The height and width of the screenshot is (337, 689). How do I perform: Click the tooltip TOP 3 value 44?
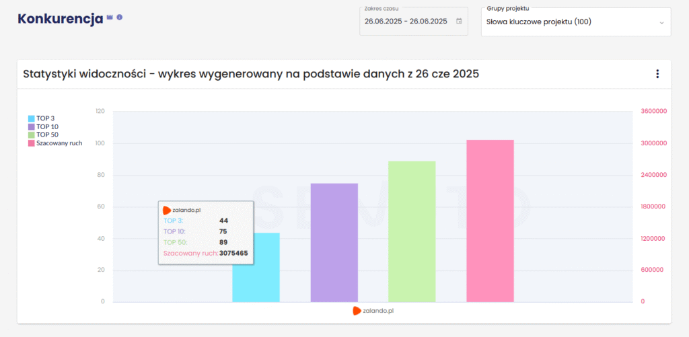pyautogui.click(x=223, y=220)
